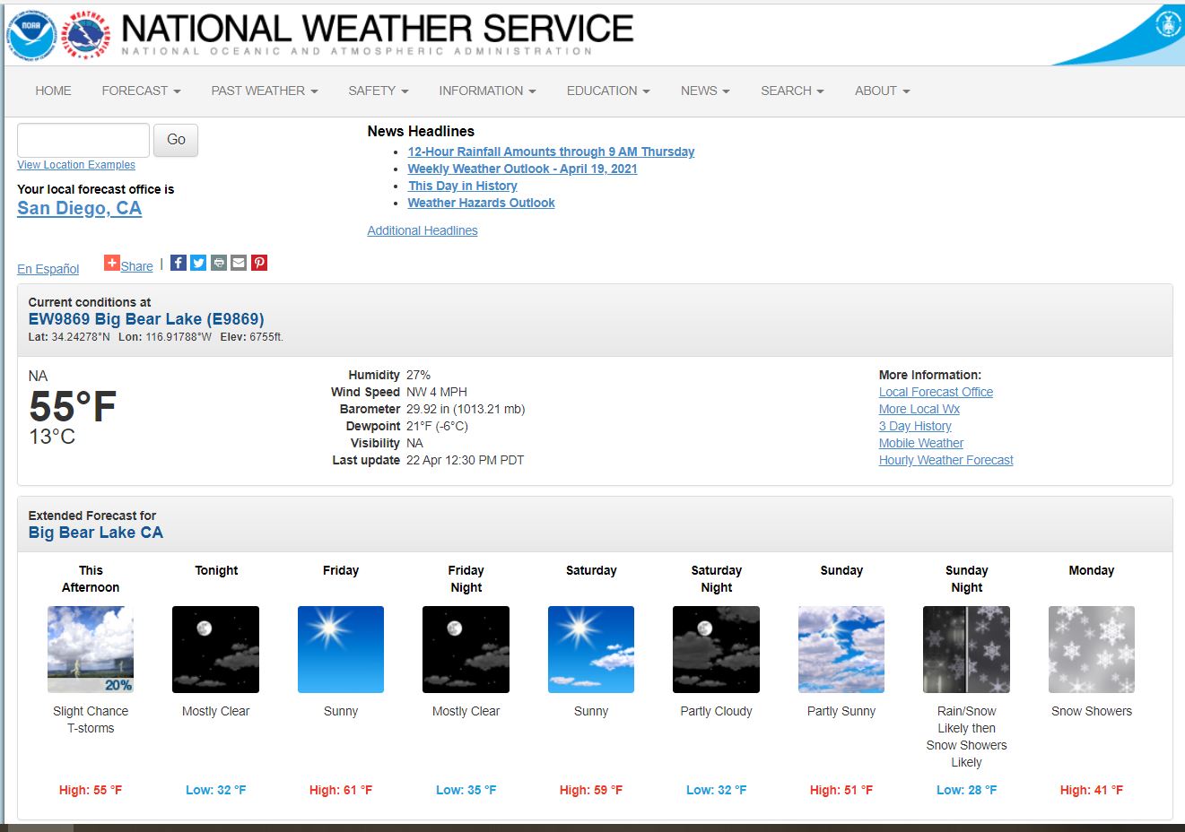Click the Sunday Night rain/snow forecast image
This screenshot has height=832, width=1185.
(x=966, y=649)
